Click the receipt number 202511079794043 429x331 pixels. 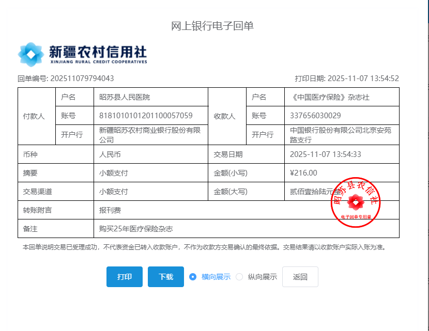click(81, 78)
